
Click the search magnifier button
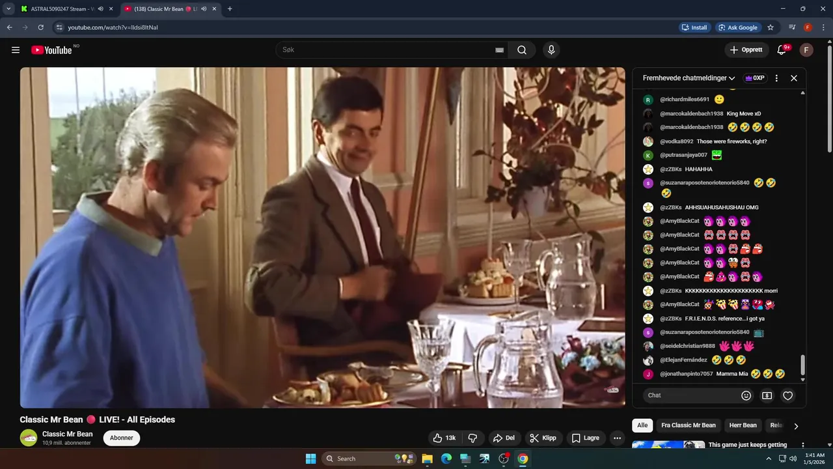(x=522, y=50)
